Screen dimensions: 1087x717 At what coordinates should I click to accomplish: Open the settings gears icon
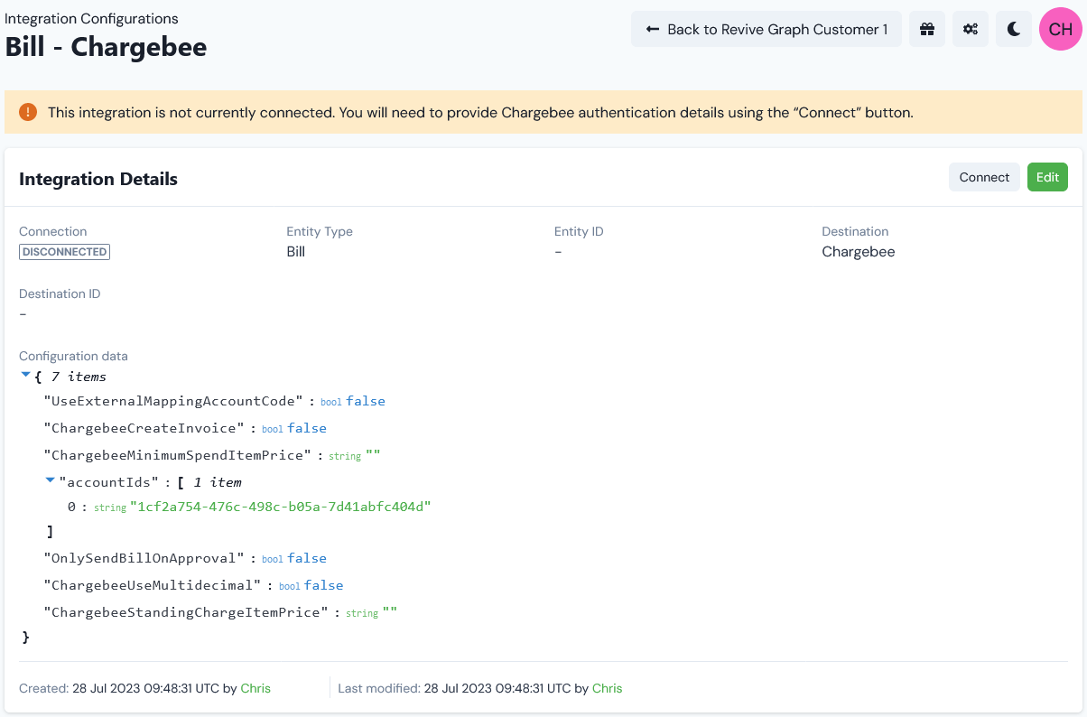pyautogui.click(x=971, y=29)
